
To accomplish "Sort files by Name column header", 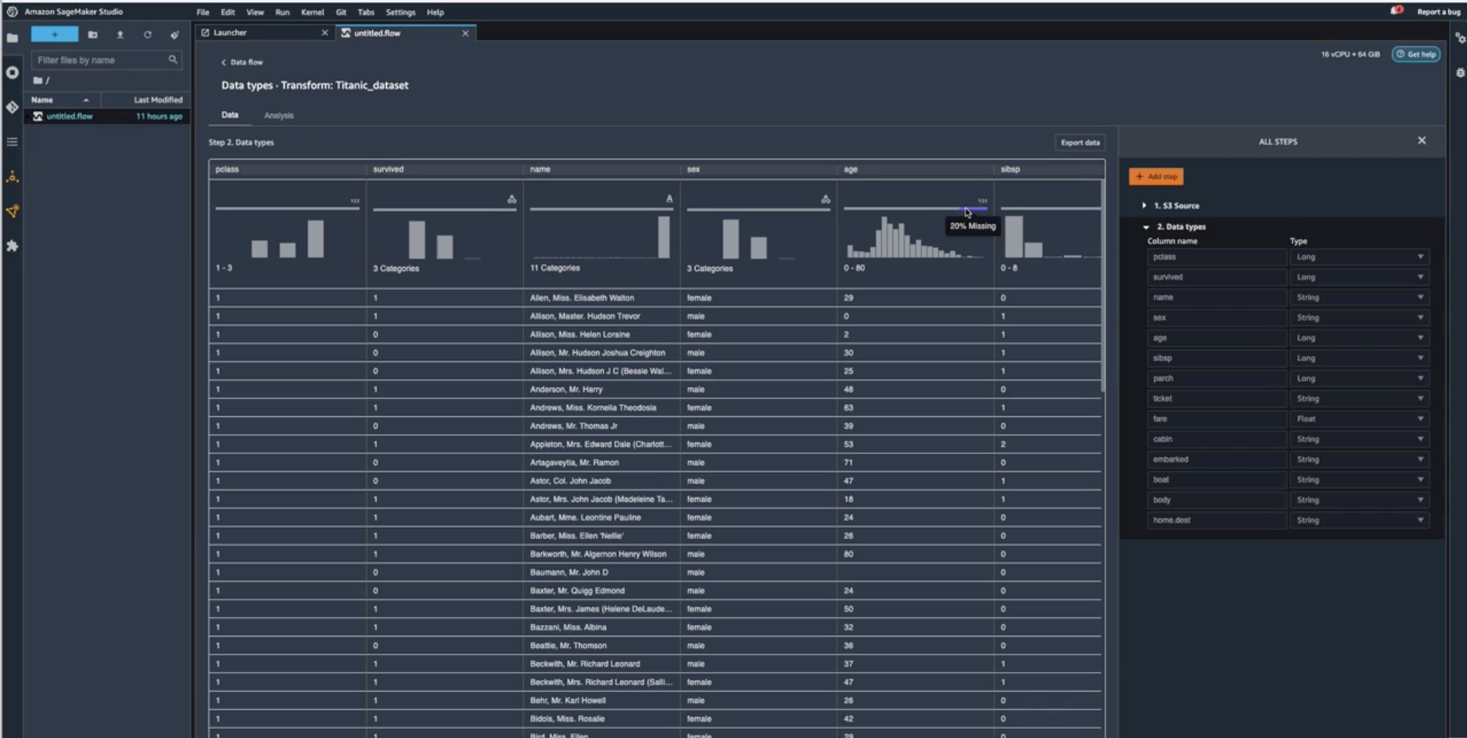I will [x=61, y=100].
